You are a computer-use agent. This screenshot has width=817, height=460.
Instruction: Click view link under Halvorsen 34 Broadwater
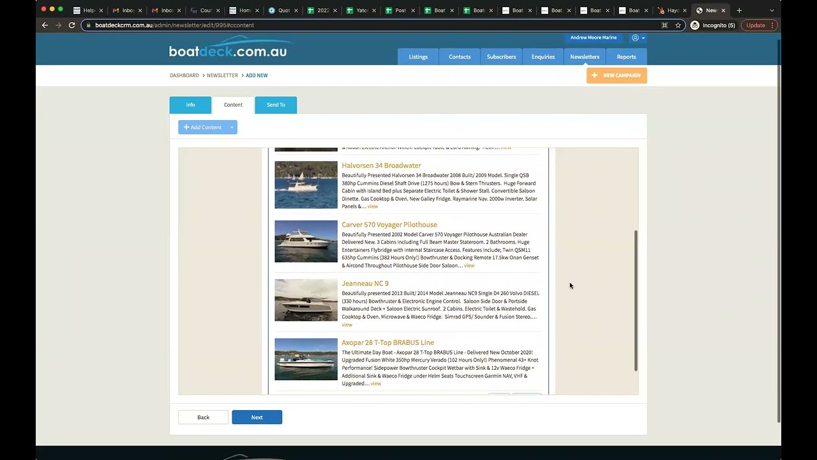tap(373, 206)
